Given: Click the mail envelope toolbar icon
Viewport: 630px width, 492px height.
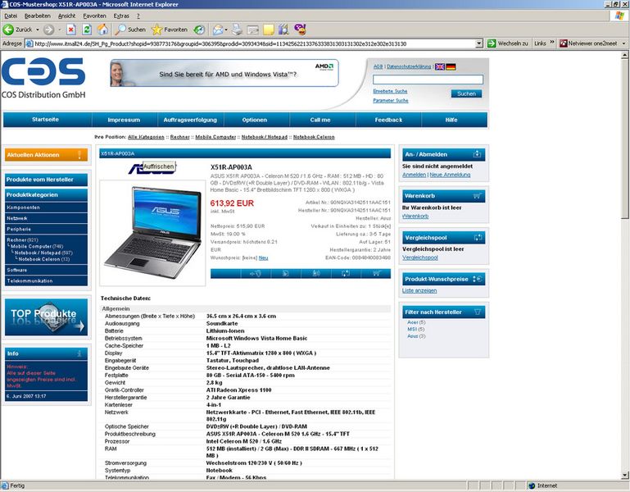Looking at the screenshot, I should 218,30.
